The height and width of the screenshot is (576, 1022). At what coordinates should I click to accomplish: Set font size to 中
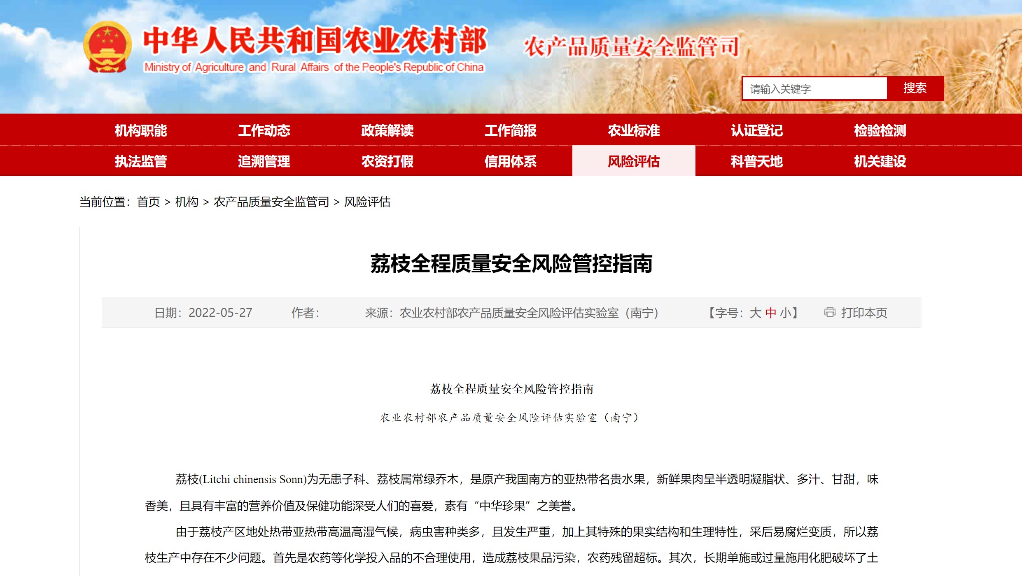[x=771, y=313]
